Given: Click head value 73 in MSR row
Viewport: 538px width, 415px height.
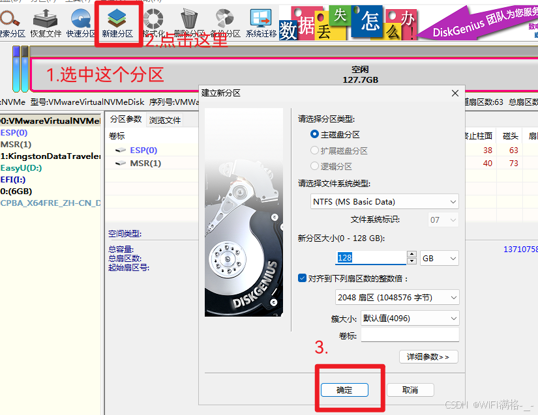Looking at the screenshot, I should [513, 163].
